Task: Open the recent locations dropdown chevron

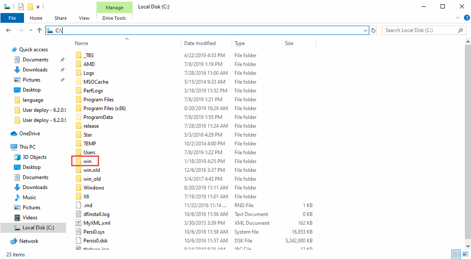Action: coord(30,30)
